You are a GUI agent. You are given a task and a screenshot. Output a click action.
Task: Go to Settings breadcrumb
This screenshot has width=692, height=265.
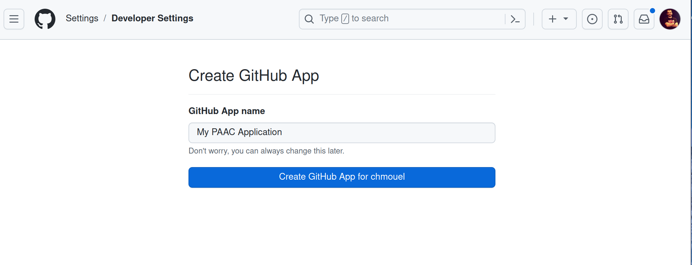[x=82, y=18]
